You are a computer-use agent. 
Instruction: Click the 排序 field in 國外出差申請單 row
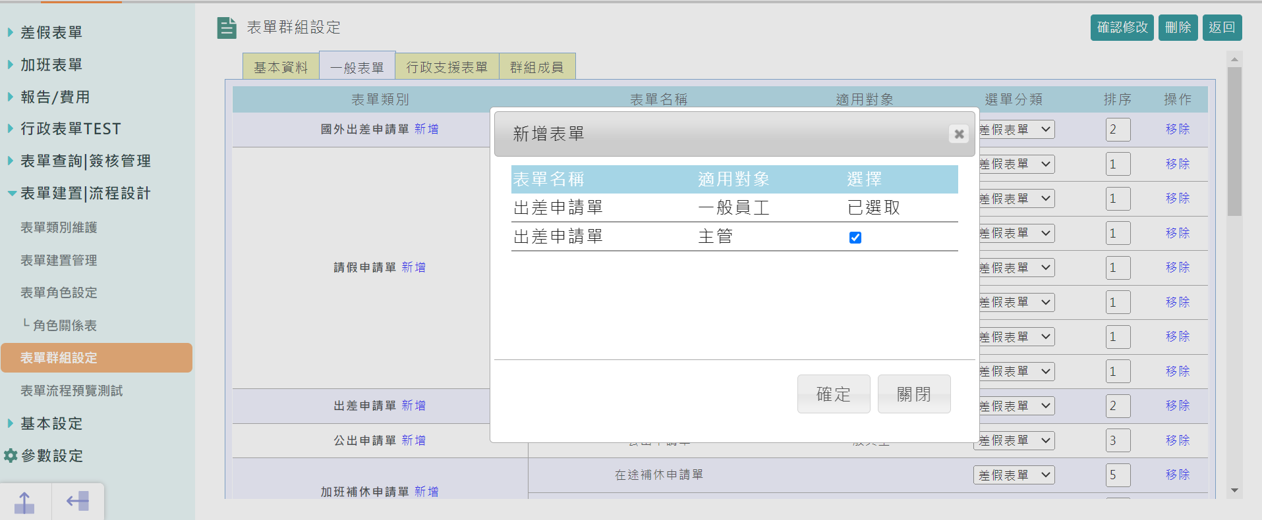coord(1118,130)
